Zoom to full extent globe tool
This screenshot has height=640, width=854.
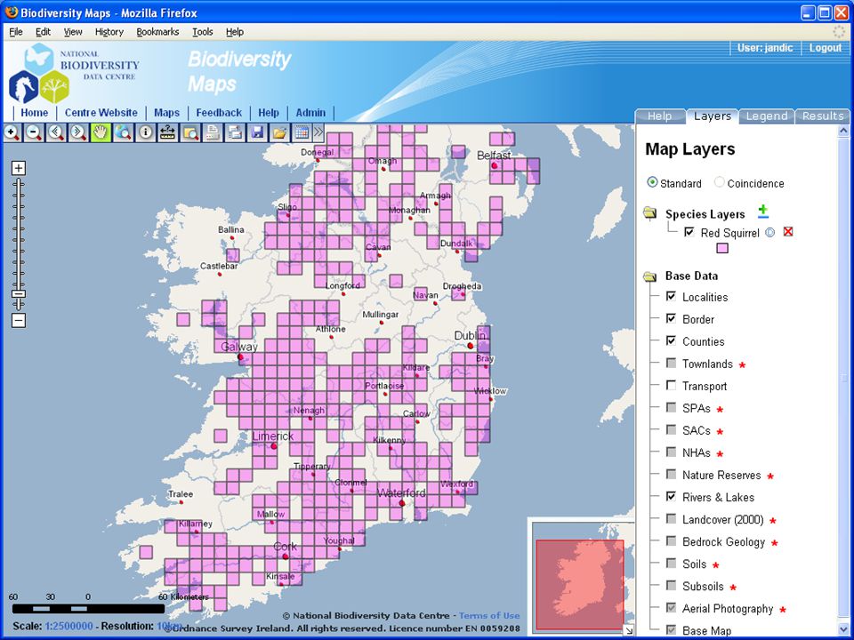click(x=123, y=132)
